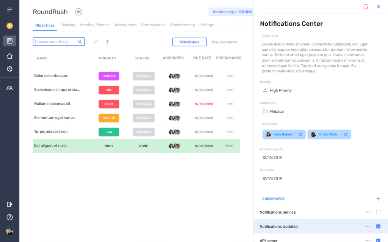The image size is (388, 242).
Task: Check the Notifications Service checkbox
Action: 378,213
